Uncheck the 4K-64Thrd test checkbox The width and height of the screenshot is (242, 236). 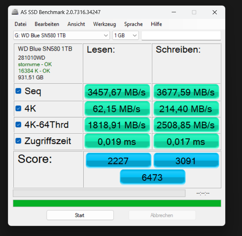tap(19, 125)
